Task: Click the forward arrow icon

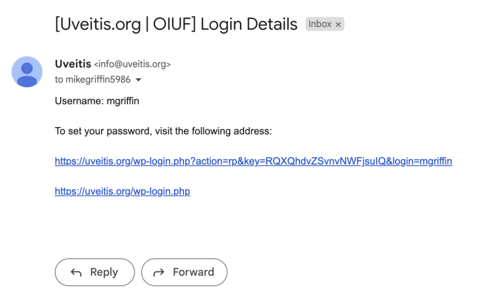Action: [159, 273]
